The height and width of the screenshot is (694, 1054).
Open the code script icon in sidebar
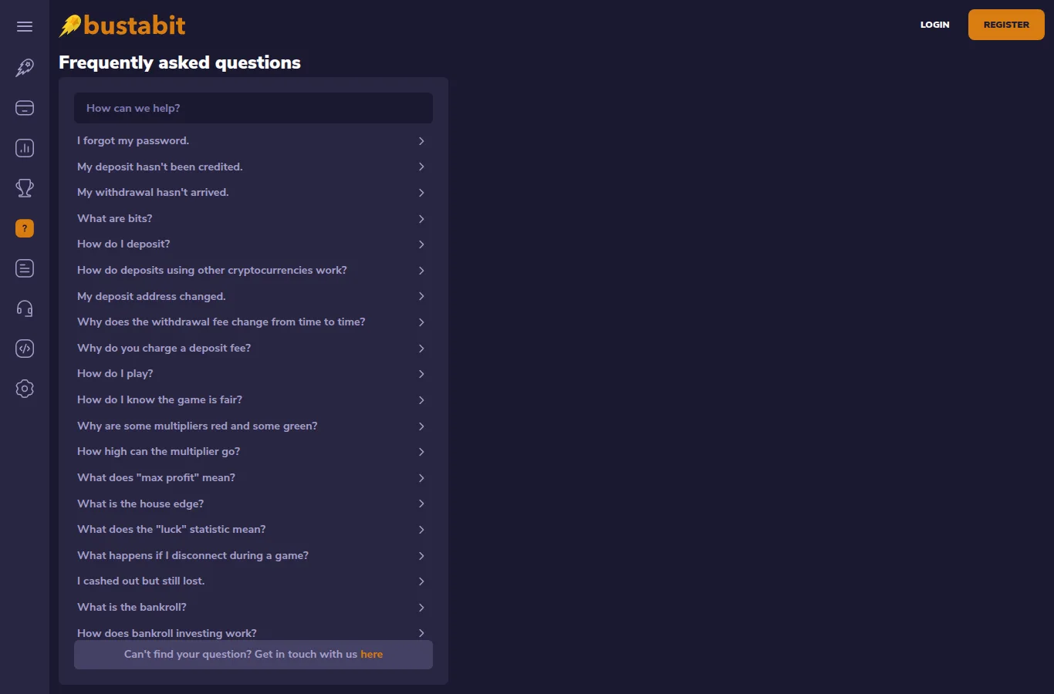point(25,349)
